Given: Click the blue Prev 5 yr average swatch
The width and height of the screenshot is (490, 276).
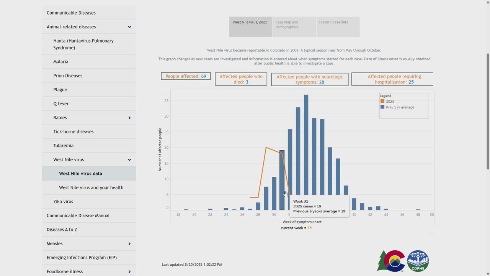Looking at the screenshot, I should pos(382,107).
